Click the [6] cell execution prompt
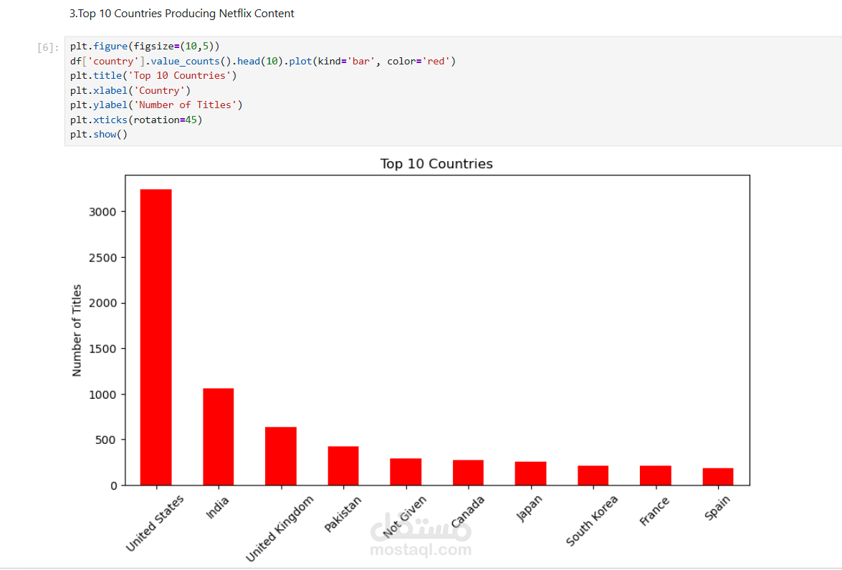 (48, 47)
